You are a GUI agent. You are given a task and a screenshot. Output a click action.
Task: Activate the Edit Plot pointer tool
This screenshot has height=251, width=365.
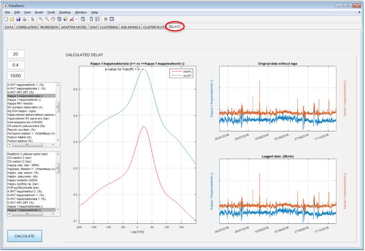pyautogui.click(x=33, y=19)
